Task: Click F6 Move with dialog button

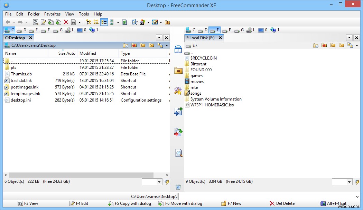Action: pos(180,203)
